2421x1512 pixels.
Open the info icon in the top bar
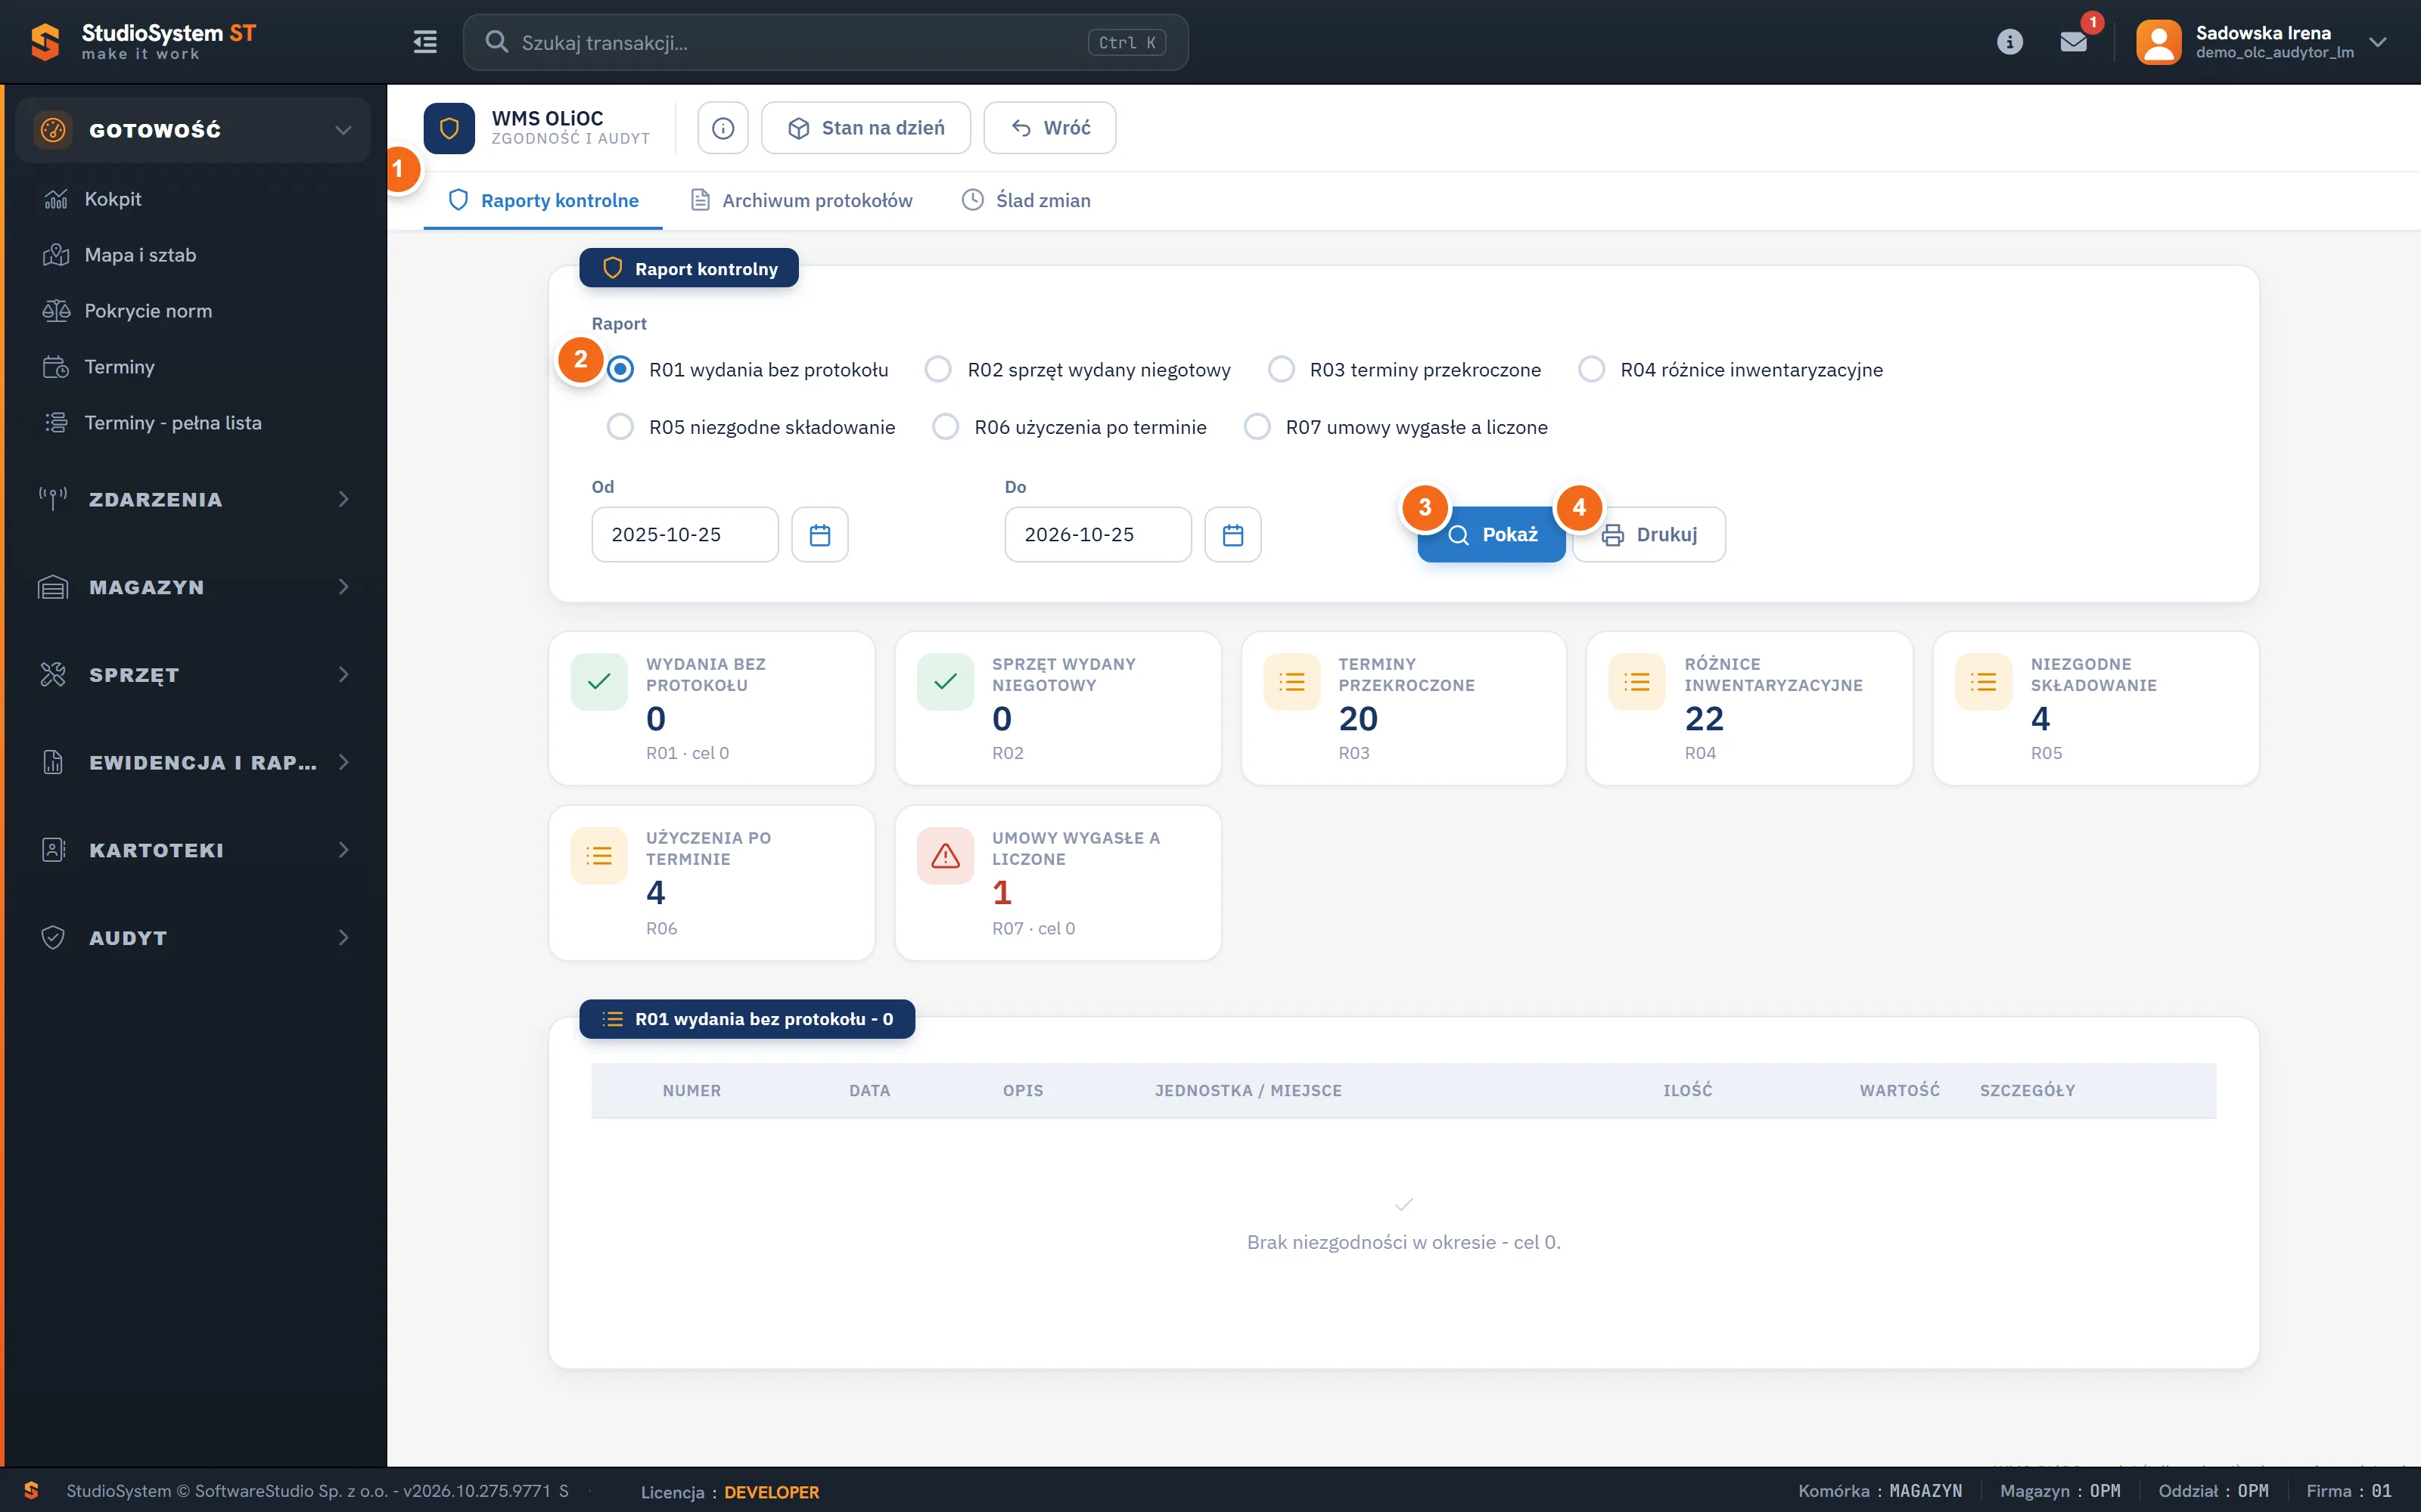[2009, 42]
